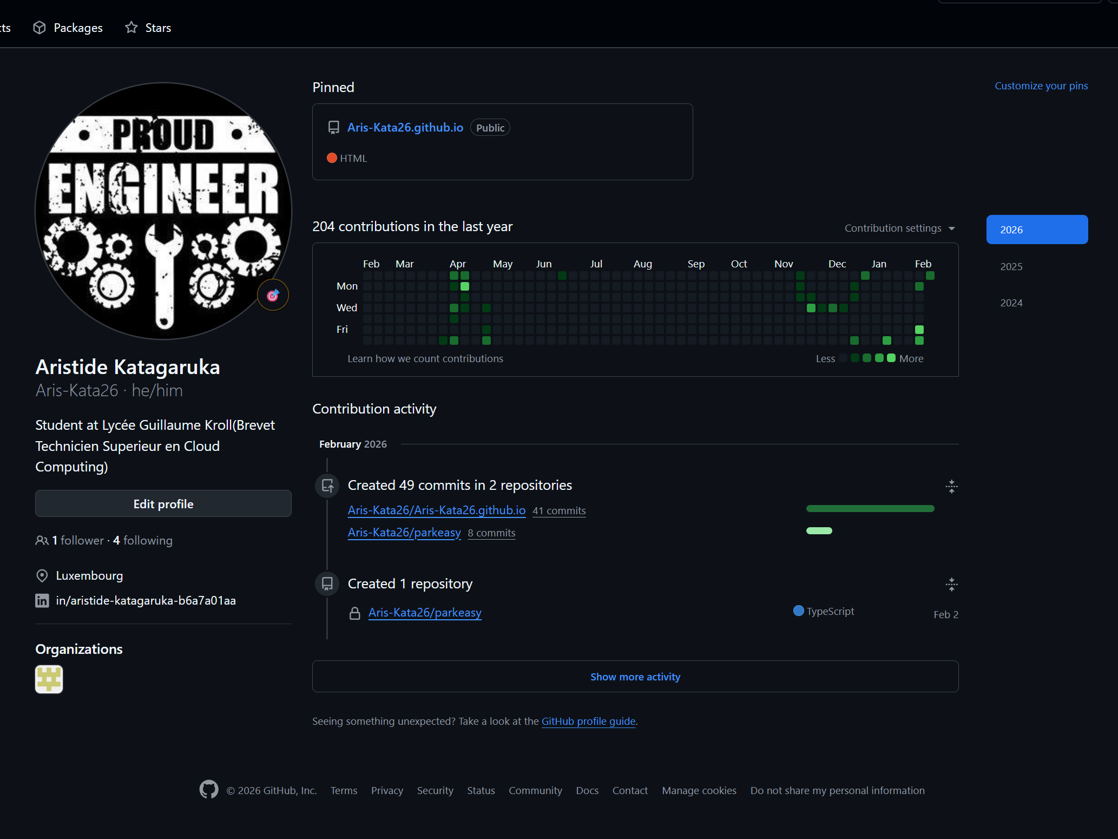Screen dimensions: 1118x839
Task: Click the GitHub logo in footer
Action: (209, 790)
